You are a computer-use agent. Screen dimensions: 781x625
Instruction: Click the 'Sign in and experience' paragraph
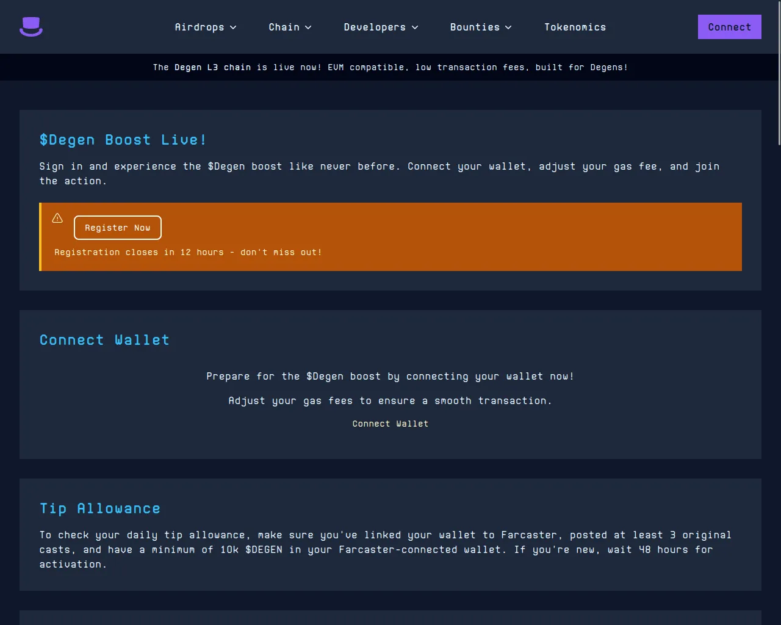tap(380, 173)
